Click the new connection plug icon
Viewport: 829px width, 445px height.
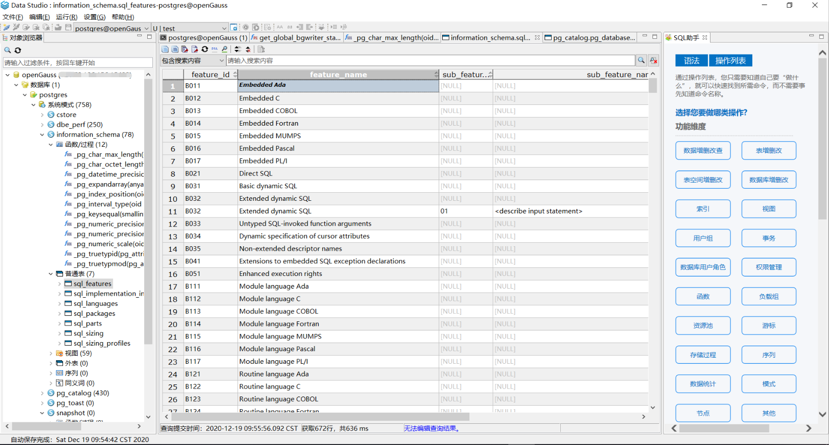(6, 27)
